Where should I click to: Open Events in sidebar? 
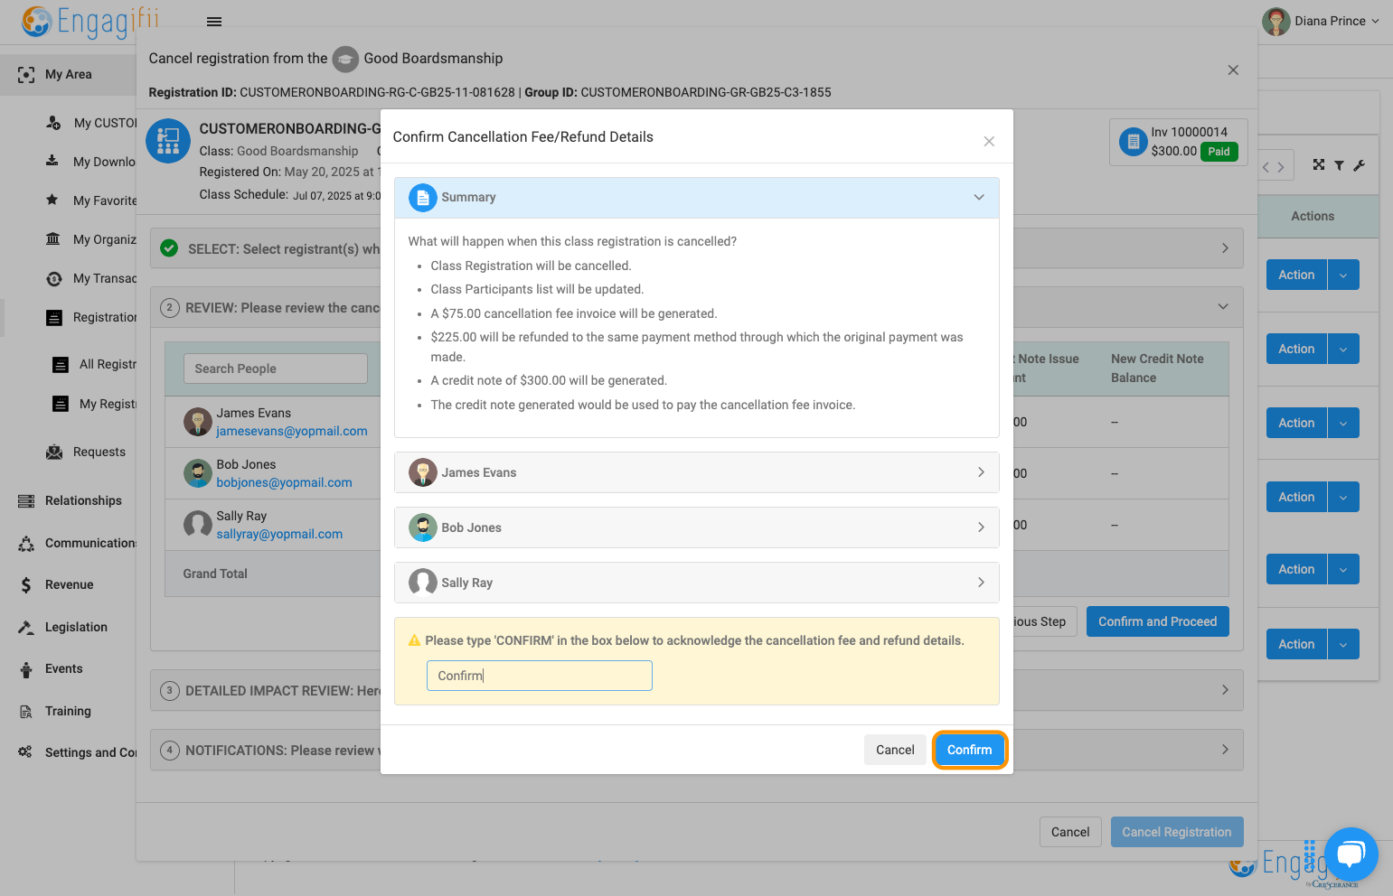tap(63, 669)
